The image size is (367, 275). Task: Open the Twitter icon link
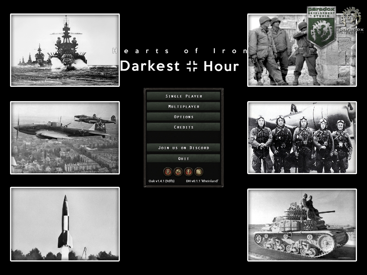click(x=199, y=172)
